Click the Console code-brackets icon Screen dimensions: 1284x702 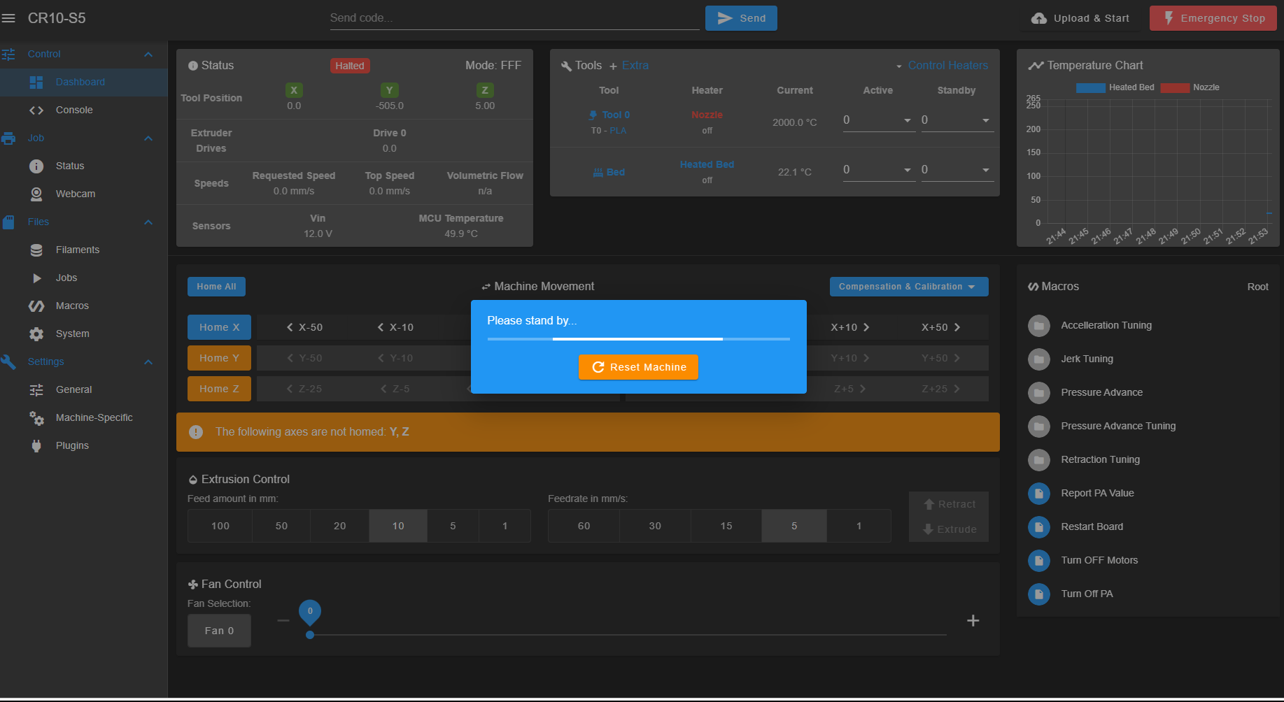coord(36,110)
